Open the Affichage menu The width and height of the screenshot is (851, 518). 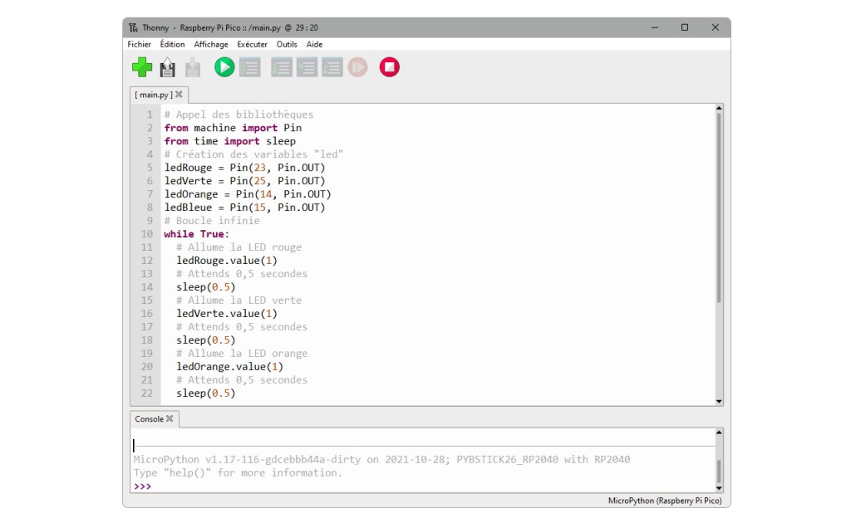click(211, 44)
